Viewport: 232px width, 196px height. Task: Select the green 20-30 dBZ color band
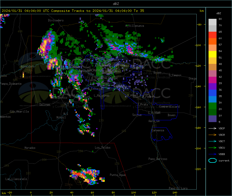click(212, 106)
